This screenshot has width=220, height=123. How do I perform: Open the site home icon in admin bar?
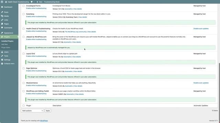click(6, 2)
